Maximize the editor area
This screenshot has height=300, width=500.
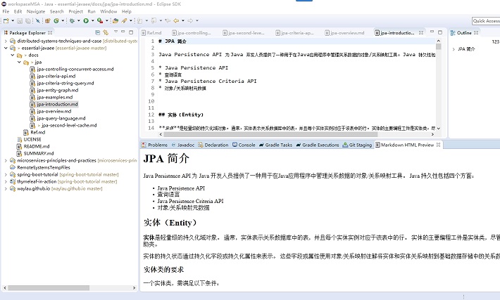tap(440, 32)
